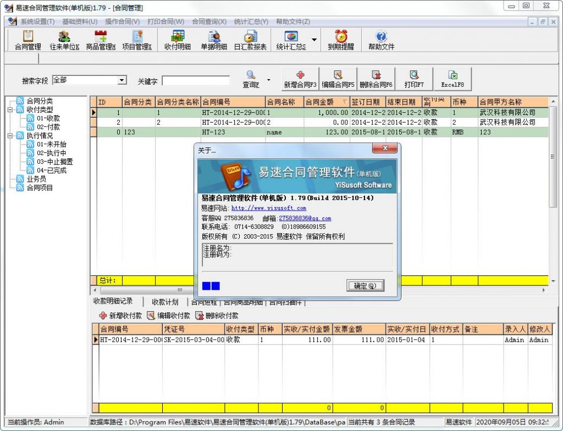Switch to 收款计划 tab
The height and width of the screenshot is (431, 563).
click(x=165, y=302)
